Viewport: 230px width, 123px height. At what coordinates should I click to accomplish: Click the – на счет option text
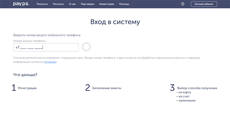point(183,96)
